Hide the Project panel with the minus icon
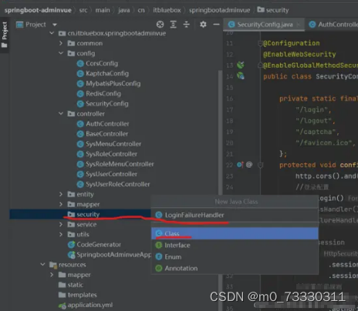This screenshot has width=358, height=311. 216,25
